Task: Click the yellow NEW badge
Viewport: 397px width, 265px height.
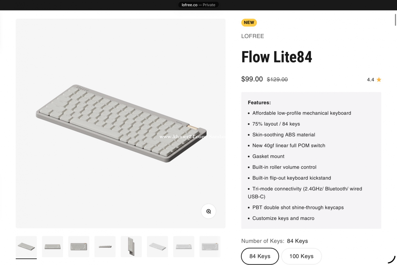Action: [249, 22]
